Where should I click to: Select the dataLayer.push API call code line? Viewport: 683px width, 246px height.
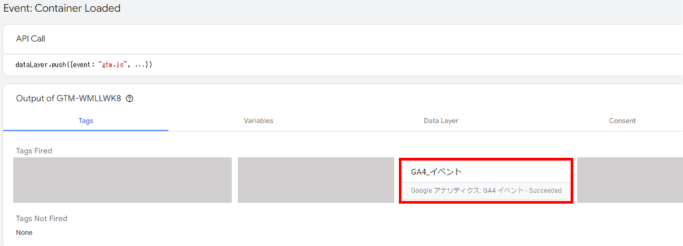pyautogui.click(x=83, y=65)
